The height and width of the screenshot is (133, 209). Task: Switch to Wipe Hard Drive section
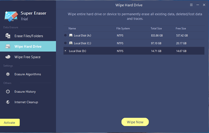tap(28, 46)
